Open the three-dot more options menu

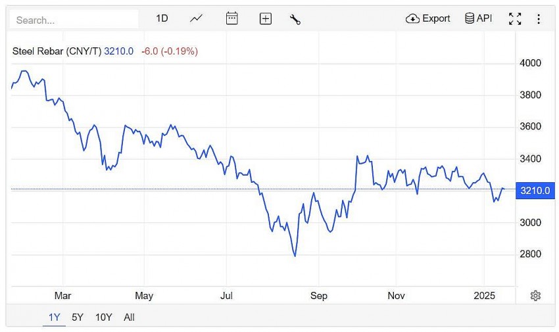[x=539, y=18]
